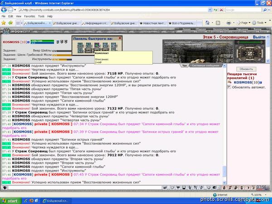Screen dimensions: 272x204
Task: Click the MOONCITY emblem logo
Action: point(6,31)
